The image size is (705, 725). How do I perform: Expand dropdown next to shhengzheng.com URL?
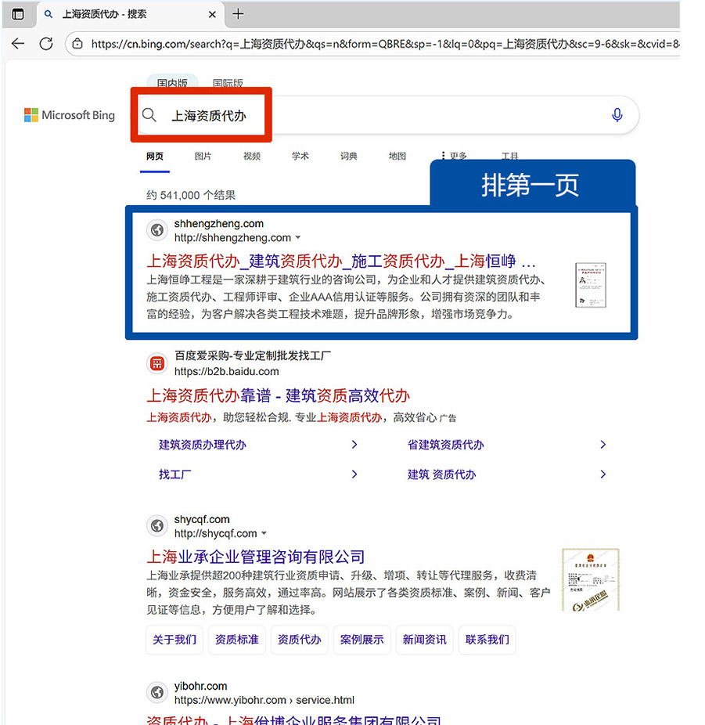tap(298, 238)
